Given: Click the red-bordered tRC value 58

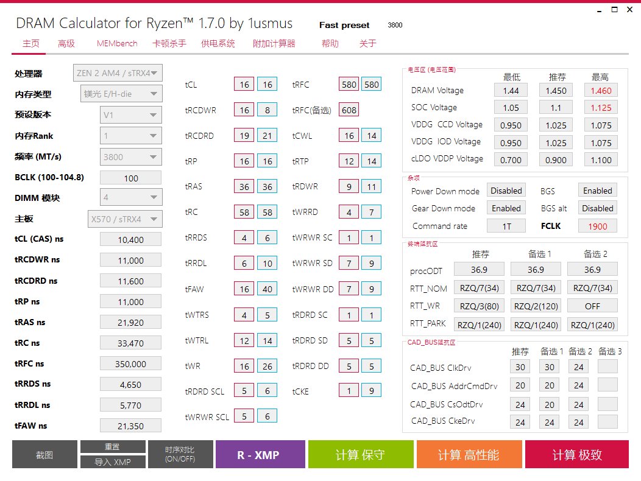Looking at the screenshot, I should [244, 212].
